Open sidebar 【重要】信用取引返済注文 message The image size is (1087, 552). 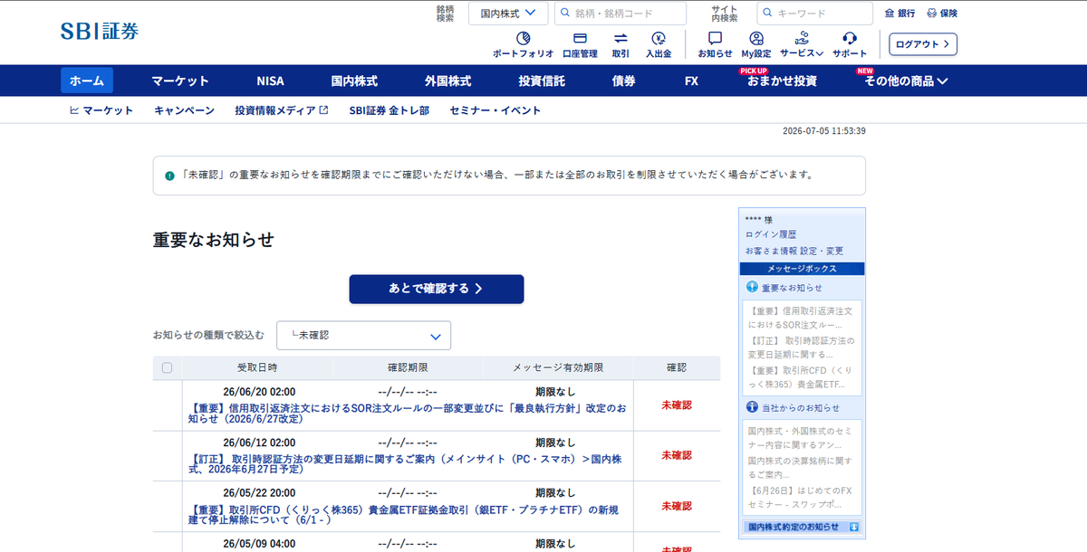pos(801,317)
